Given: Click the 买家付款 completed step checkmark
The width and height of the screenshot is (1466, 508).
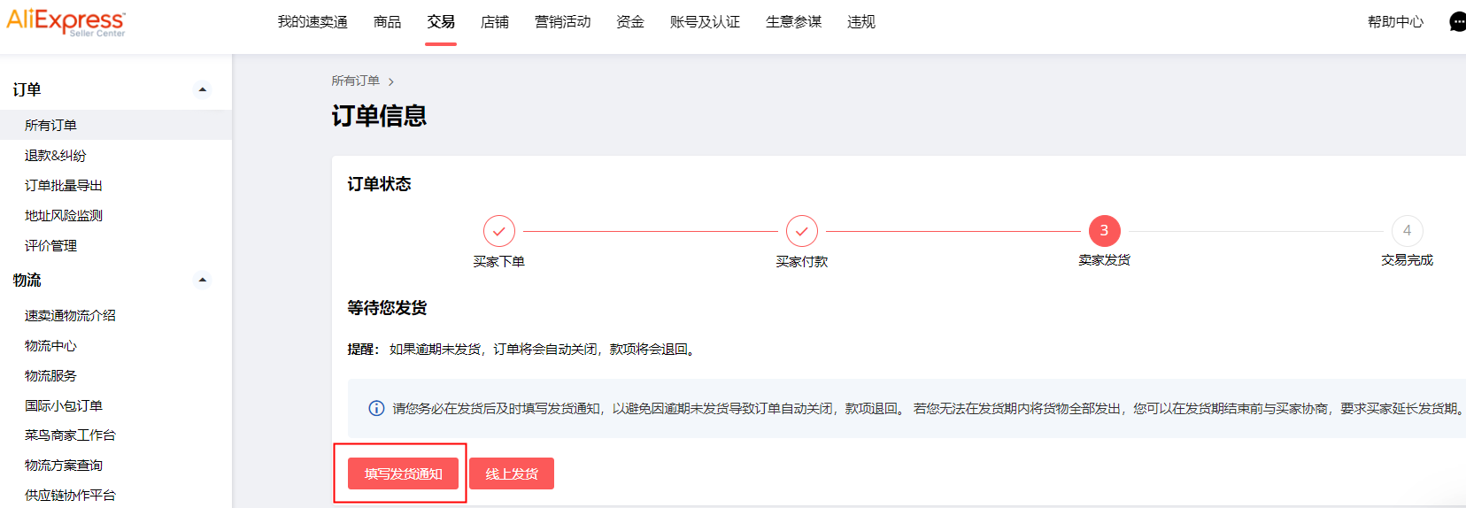Looking at the screenshot, I should click(x=802, y=231).
